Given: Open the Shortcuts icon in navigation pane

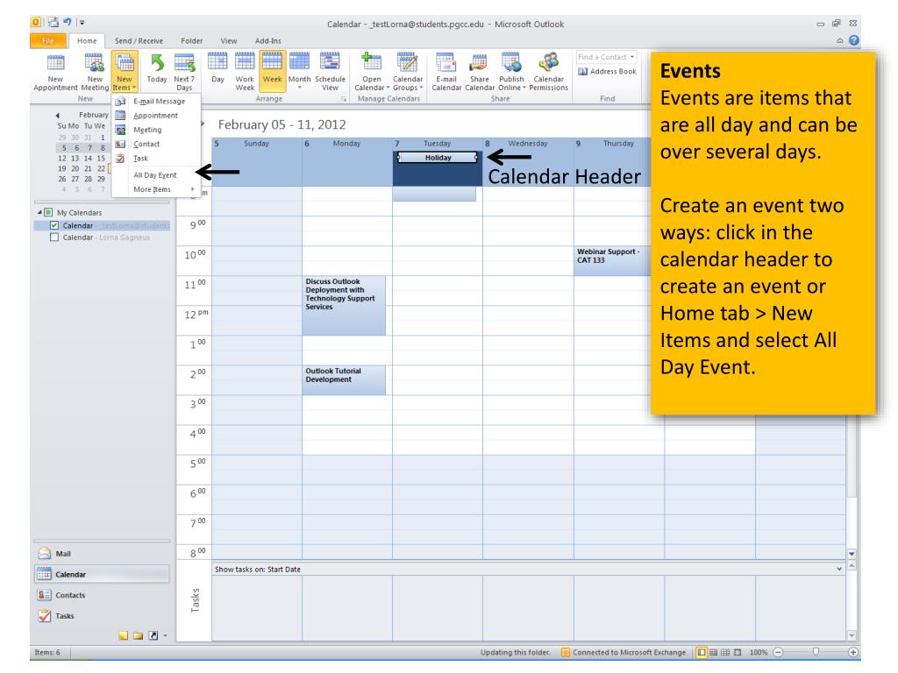Looking at the screenshot, I should tap(153, 636).
